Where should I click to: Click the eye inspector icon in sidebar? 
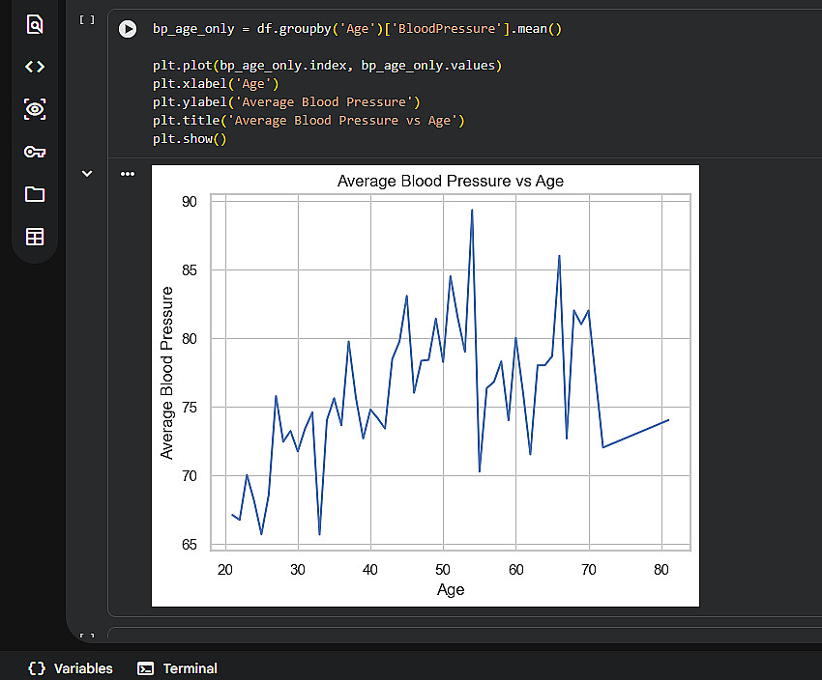point(35,109)
